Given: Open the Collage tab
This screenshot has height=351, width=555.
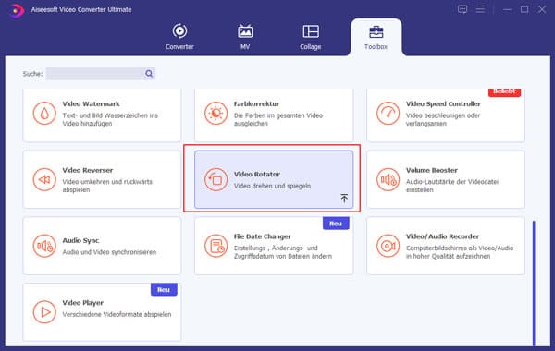Looking at the screenshot, I should pos(311,37).
